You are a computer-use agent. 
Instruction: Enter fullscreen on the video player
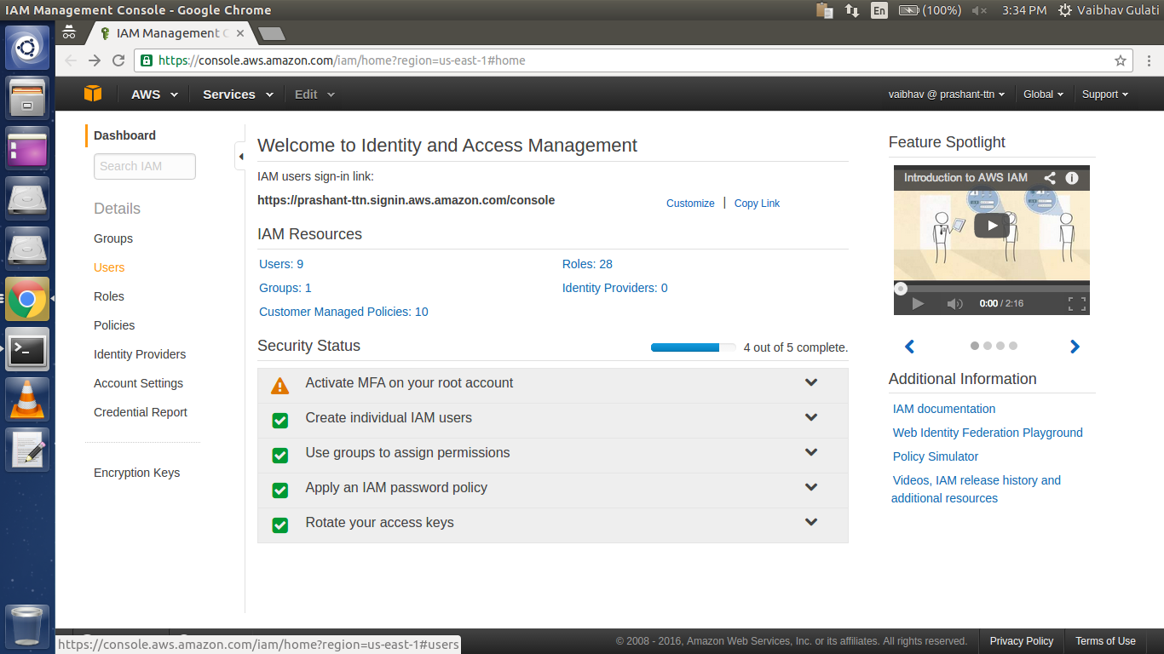click(1077, 304)
